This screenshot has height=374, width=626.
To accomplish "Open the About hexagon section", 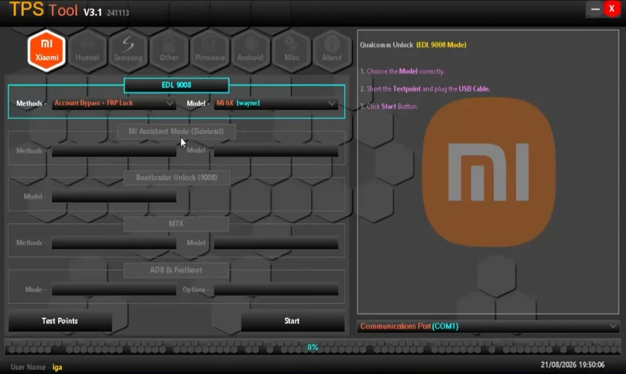I will tap(332, 51).
